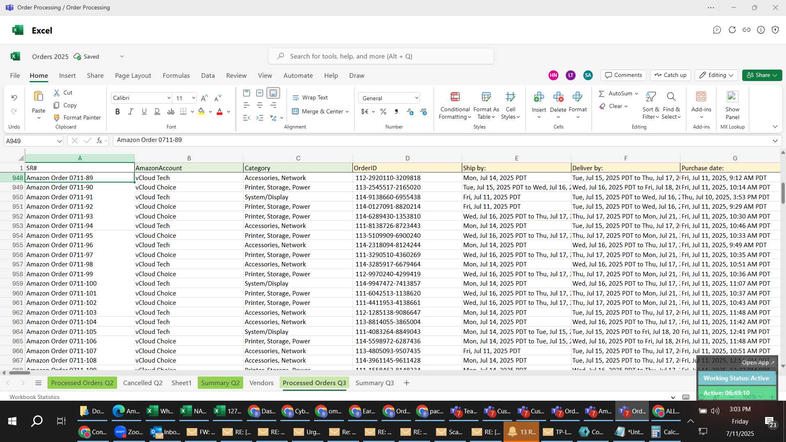Apply double underline formatting
The height and width of the screenshot is (442, 786).
point(157,111)
